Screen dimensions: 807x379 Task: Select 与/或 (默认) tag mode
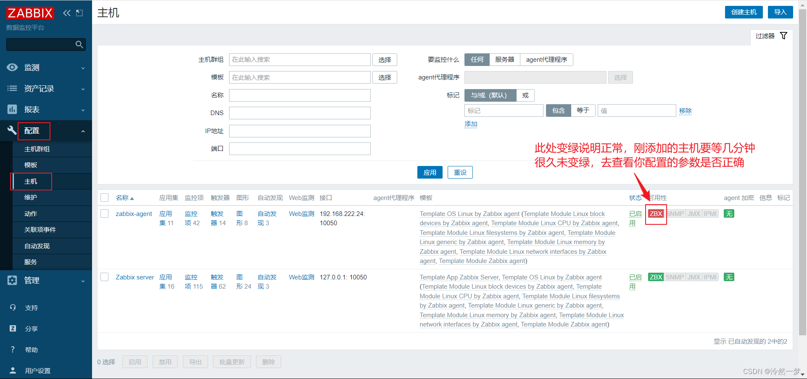tap(490, 95)
